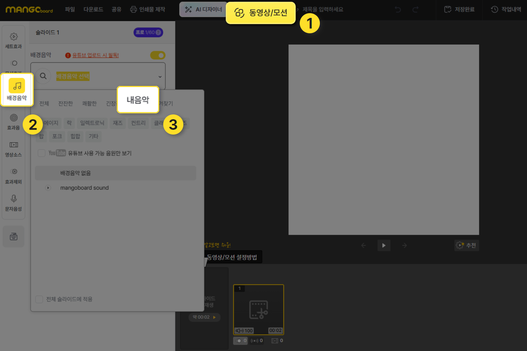Click the 작업내역 history icon
527x351 pixels.
point(494,10)
